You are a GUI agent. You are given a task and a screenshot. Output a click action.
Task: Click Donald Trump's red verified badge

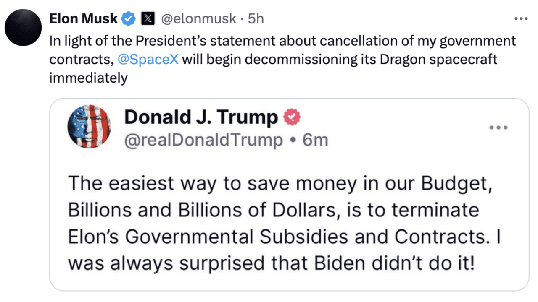click(291, 117)
